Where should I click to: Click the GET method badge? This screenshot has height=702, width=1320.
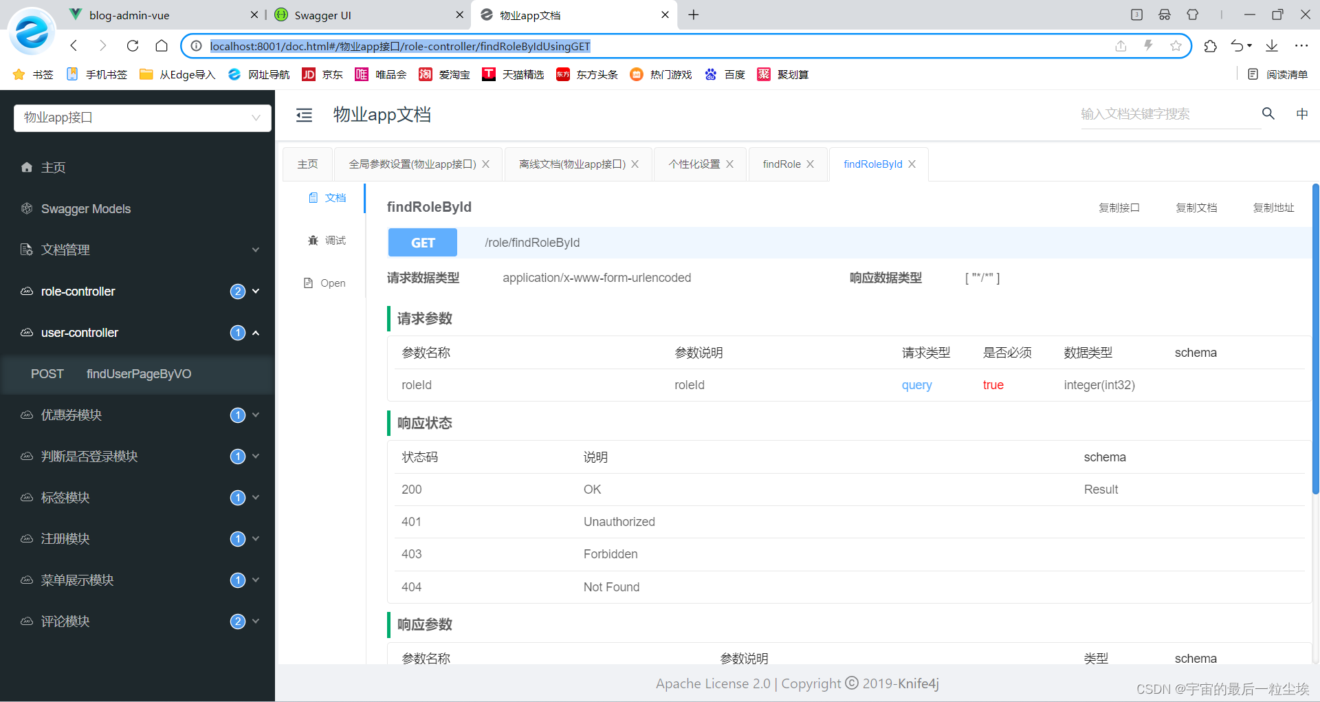(423, 243)
